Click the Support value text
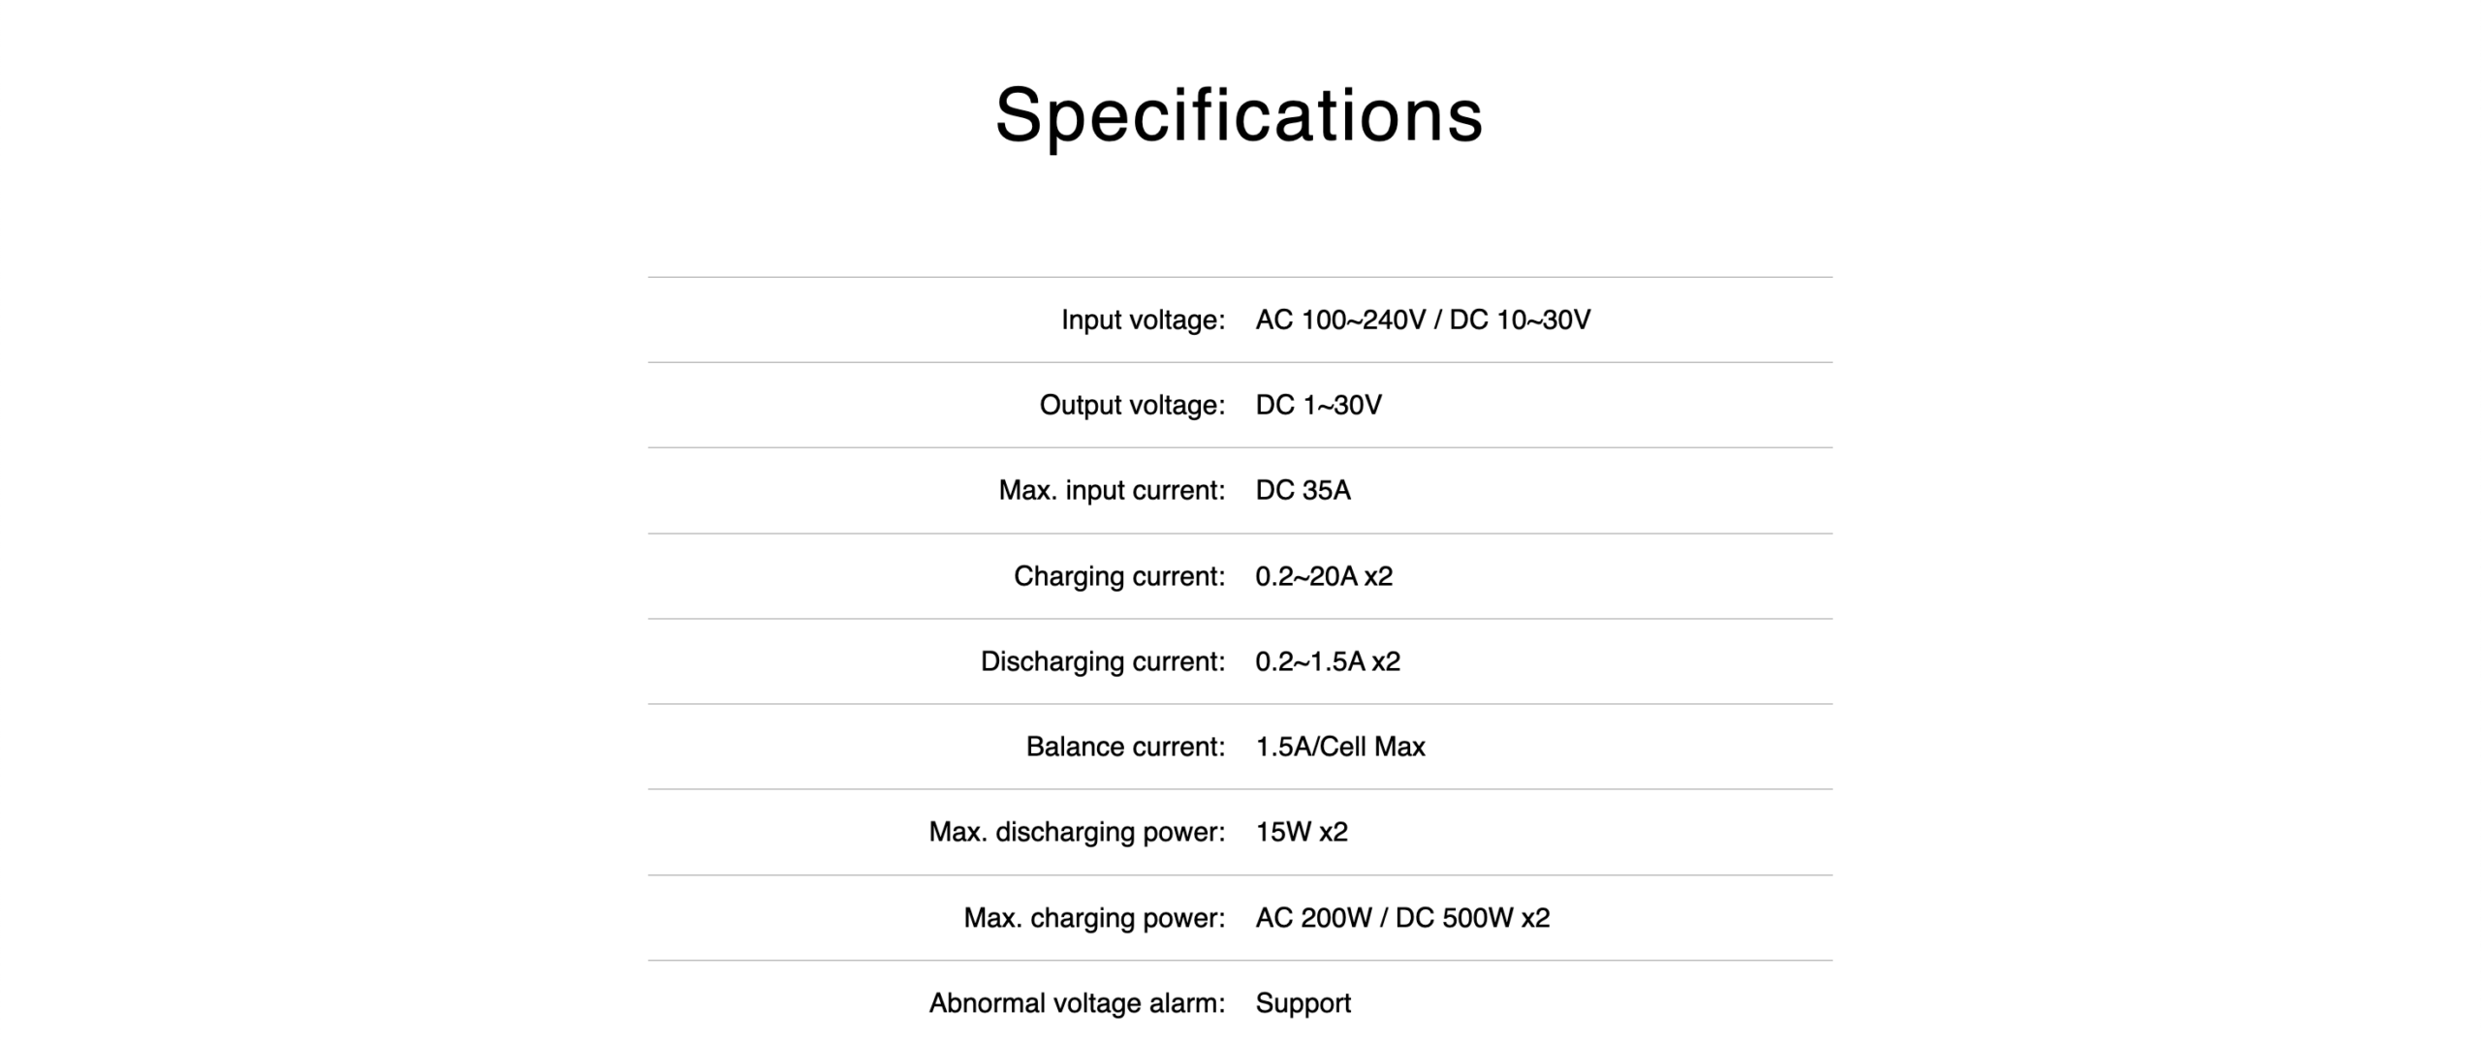The image size is (2481, 1041). tap(1303, 1003)
